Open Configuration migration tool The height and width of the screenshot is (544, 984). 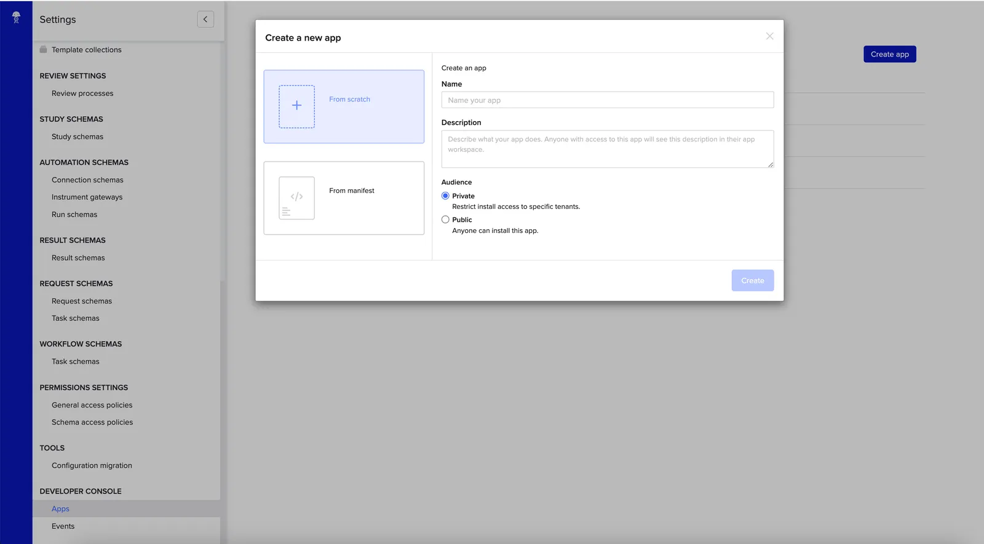pos(92,465)
